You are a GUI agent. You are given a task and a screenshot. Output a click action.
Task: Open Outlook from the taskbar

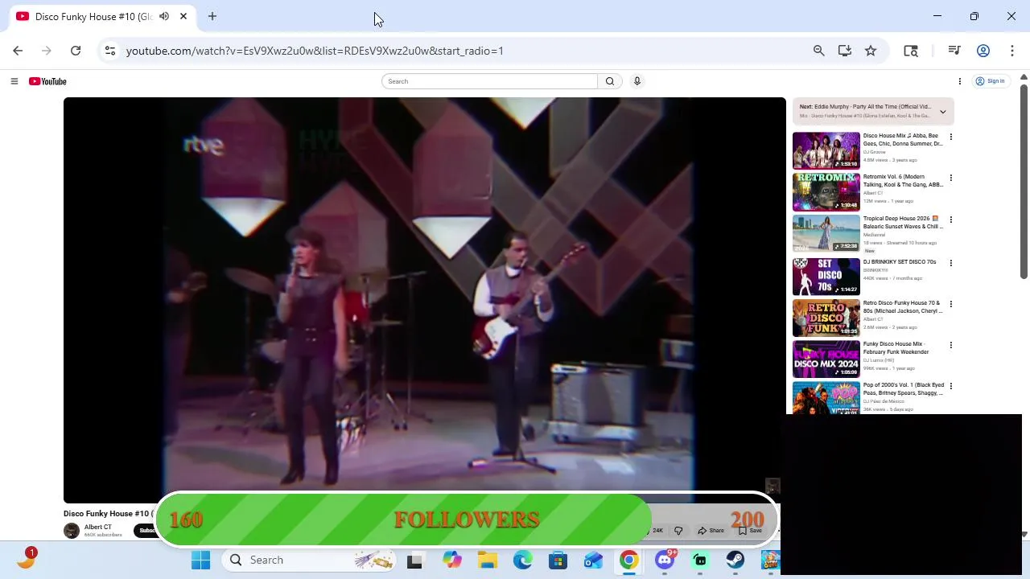pos(593,560)
